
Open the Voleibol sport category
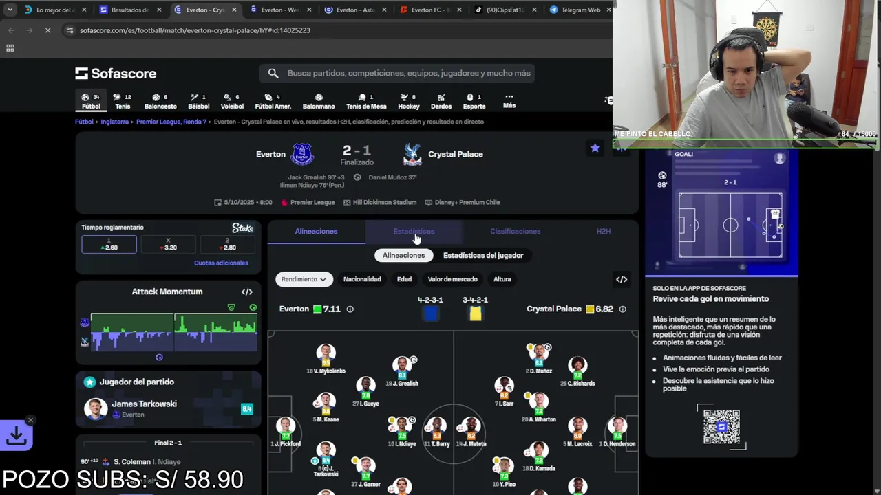(232, 101)
